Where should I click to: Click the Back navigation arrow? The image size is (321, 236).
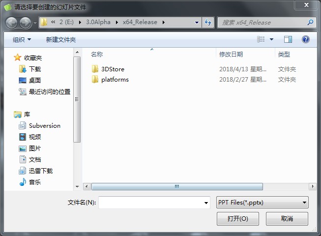point(11,23)
